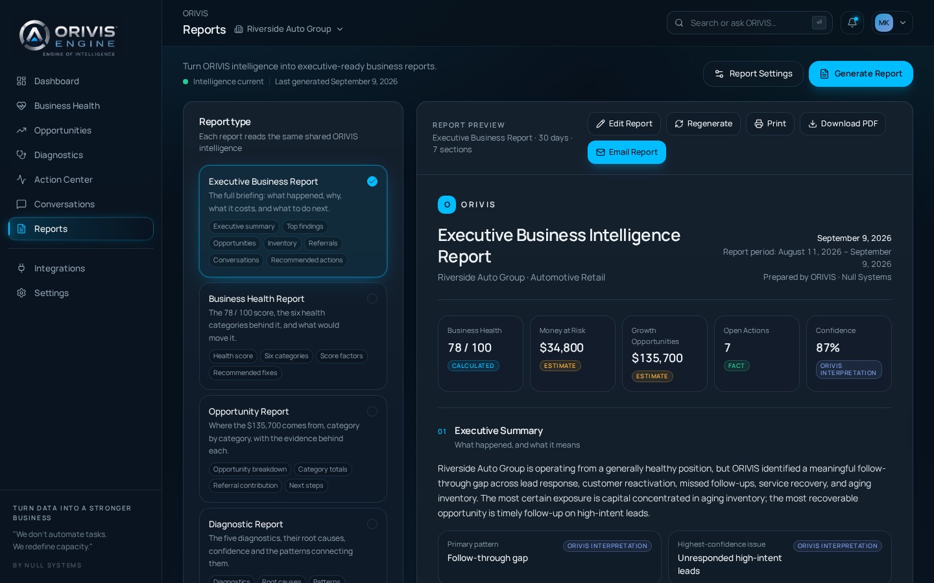Open Action Center in sidebar

pyautogui.click(x=80, y=179)
